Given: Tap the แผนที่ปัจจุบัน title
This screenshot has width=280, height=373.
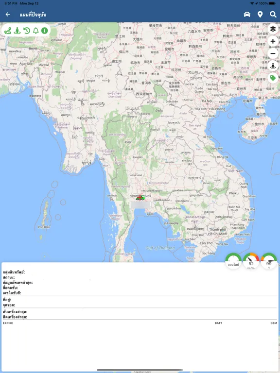Looking at the screenshot, I should point(33,15).
